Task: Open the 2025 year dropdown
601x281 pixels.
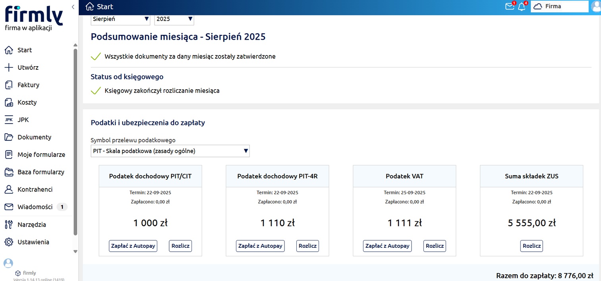Action: click(174, 19)
